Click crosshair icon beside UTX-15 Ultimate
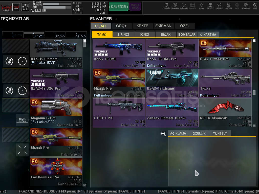The height and width of the screenshot is (194, 259). coord(22,61)
